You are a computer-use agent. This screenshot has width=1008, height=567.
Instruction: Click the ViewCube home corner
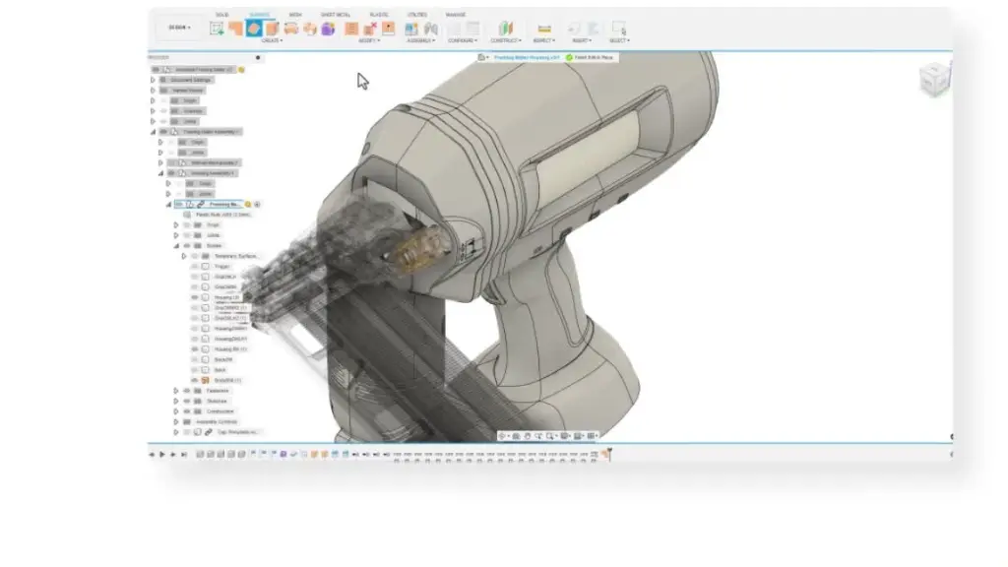click(x=933, y=79)
